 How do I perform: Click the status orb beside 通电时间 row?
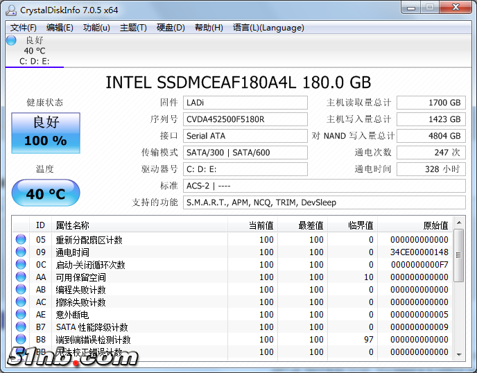(21, 252)
